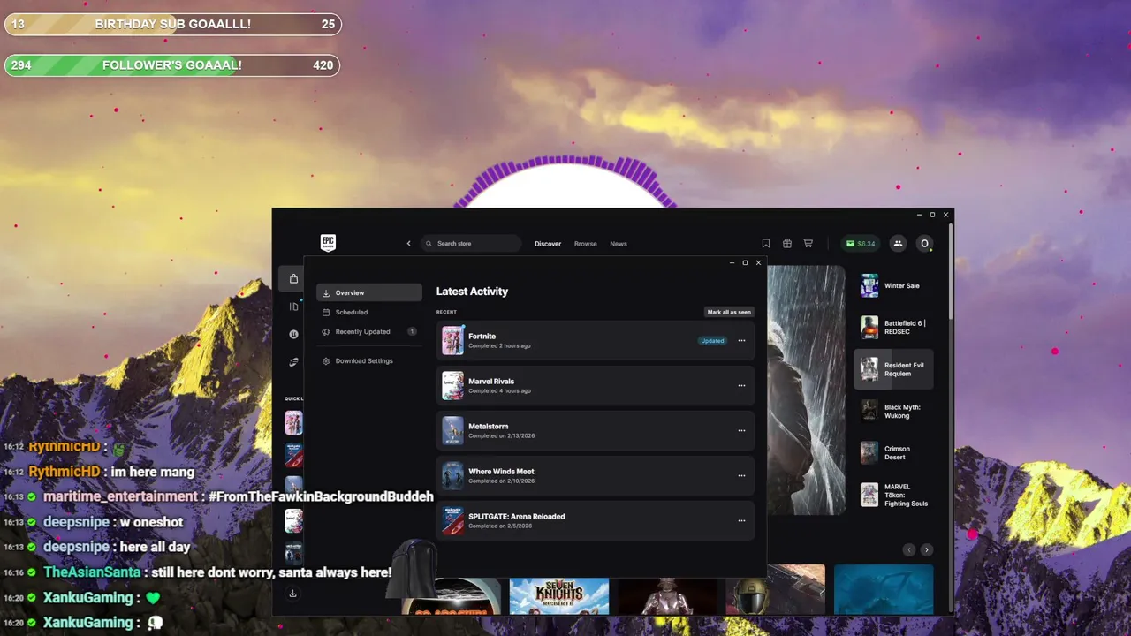Maximize the Latest Activity downloads window
The image size is (1131, 636).
745,262
